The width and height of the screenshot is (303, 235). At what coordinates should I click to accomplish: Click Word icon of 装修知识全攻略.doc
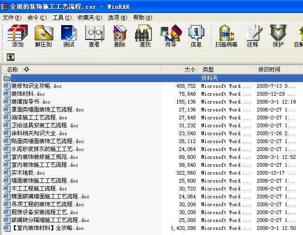(6, 86)
